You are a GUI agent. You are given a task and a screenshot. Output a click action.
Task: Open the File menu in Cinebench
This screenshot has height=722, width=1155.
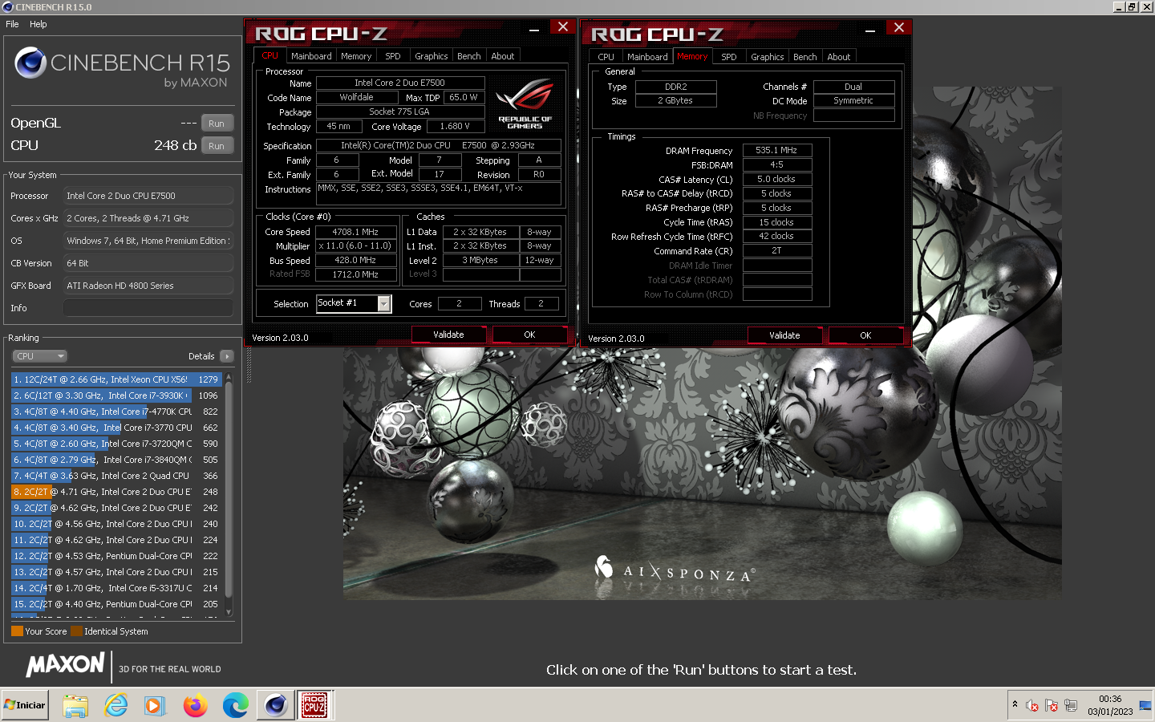[12, 24]
